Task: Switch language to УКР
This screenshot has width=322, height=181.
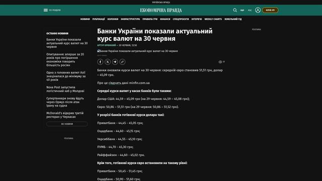Action: pyautogui.click(x=243, y=10)
